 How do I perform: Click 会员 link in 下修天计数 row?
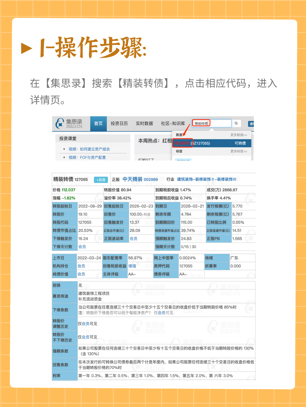tap(82, 247)
